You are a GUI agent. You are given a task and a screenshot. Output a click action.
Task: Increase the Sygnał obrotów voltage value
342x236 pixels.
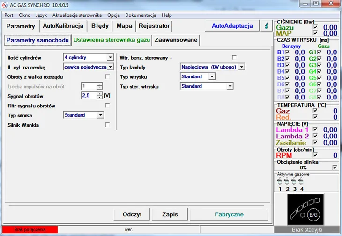pyautogui.click(x=99, y=94)
